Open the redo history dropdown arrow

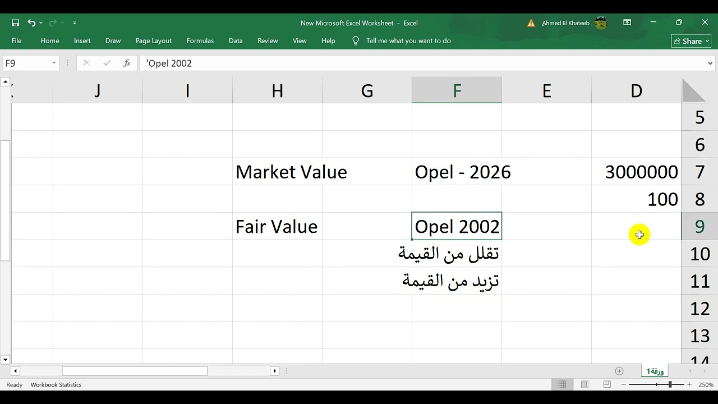click(x=62, y=23)
